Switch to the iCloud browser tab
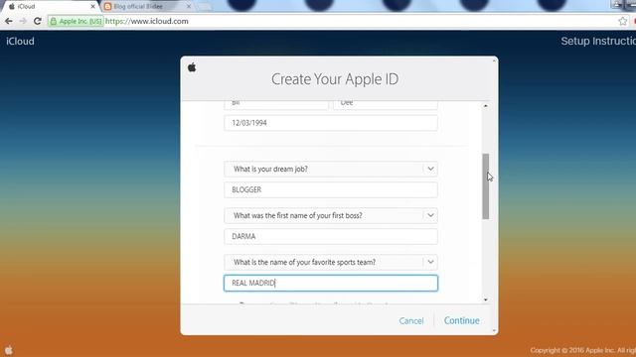Viewport: 636px width, 357px height. click(x=52, y=7)
